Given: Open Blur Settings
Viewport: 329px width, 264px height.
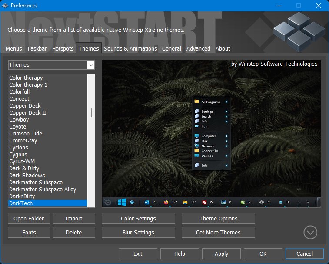Looking at the screenshot, I should pos(138,233).
